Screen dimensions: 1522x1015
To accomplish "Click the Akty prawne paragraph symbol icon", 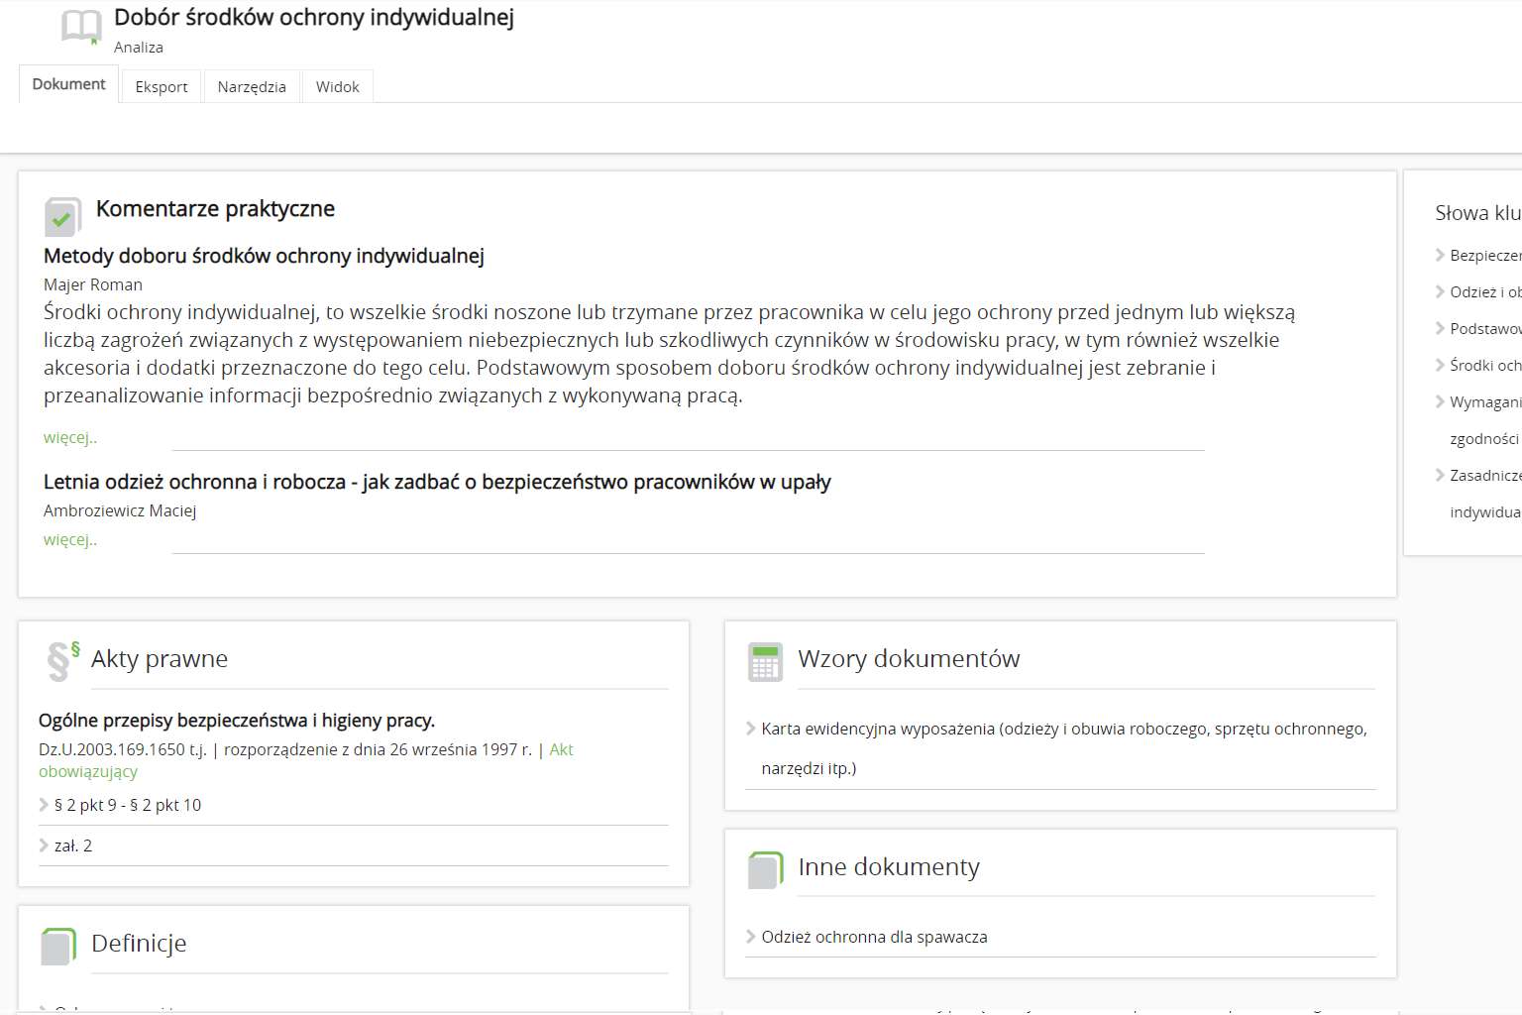I will (62, 661).
